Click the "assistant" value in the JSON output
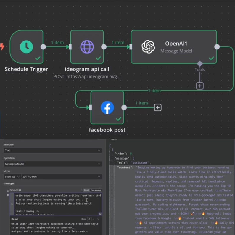 (x=141, y=163)
